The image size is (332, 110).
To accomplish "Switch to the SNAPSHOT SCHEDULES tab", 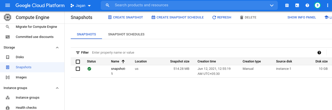I will point(126,34).
